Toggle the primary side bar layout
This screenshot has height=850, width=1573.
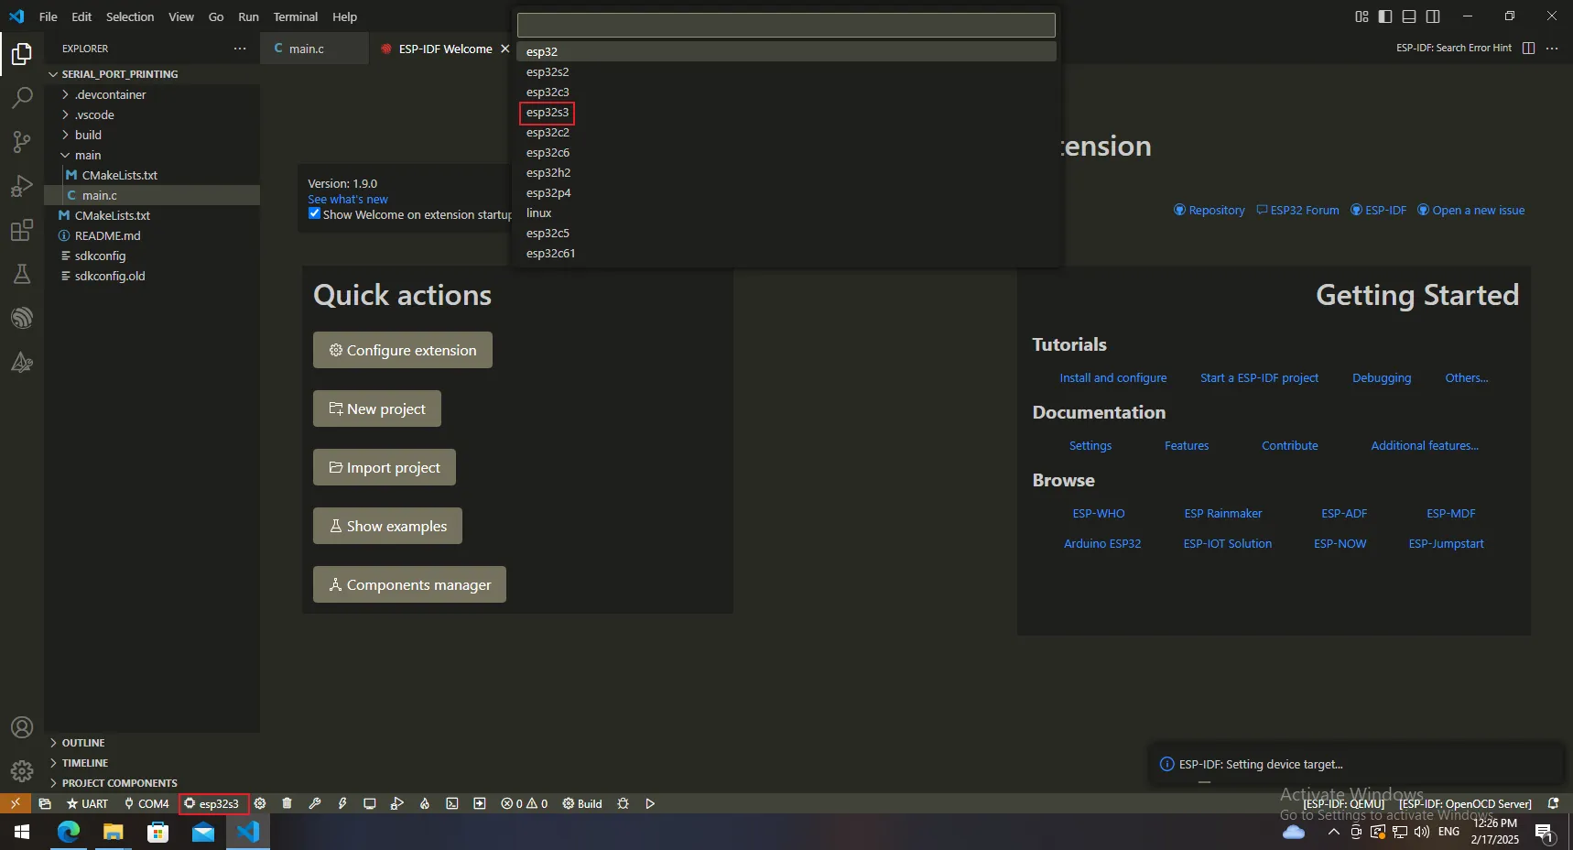[1385, 16]
